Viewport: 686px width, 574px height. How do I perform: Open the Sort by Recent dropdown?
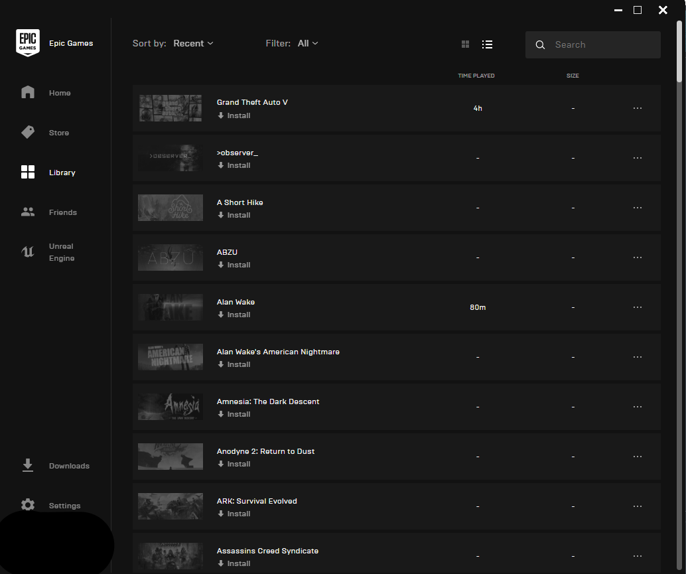point(193,43)
